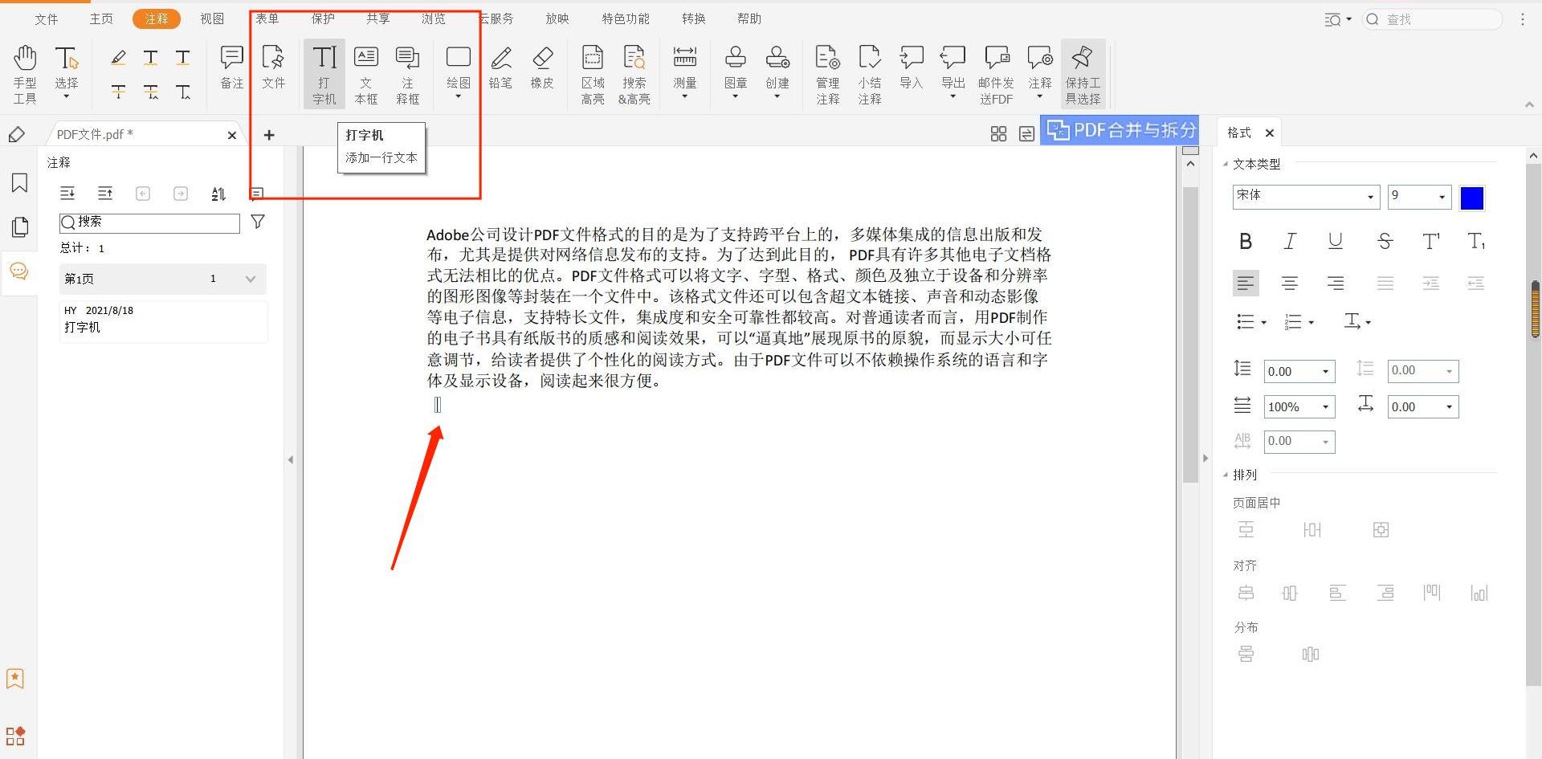Switch to the 视图 ribbon tab

tap(211, 18)
